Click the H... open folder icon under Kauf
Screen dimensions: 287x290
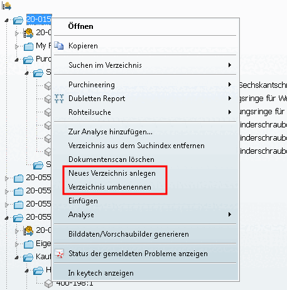(x=38, y=271)
